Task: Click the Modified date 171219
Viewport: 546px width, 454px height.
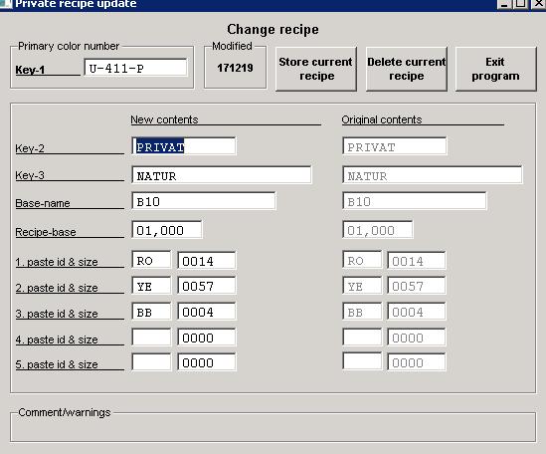Action: point(235,68)
